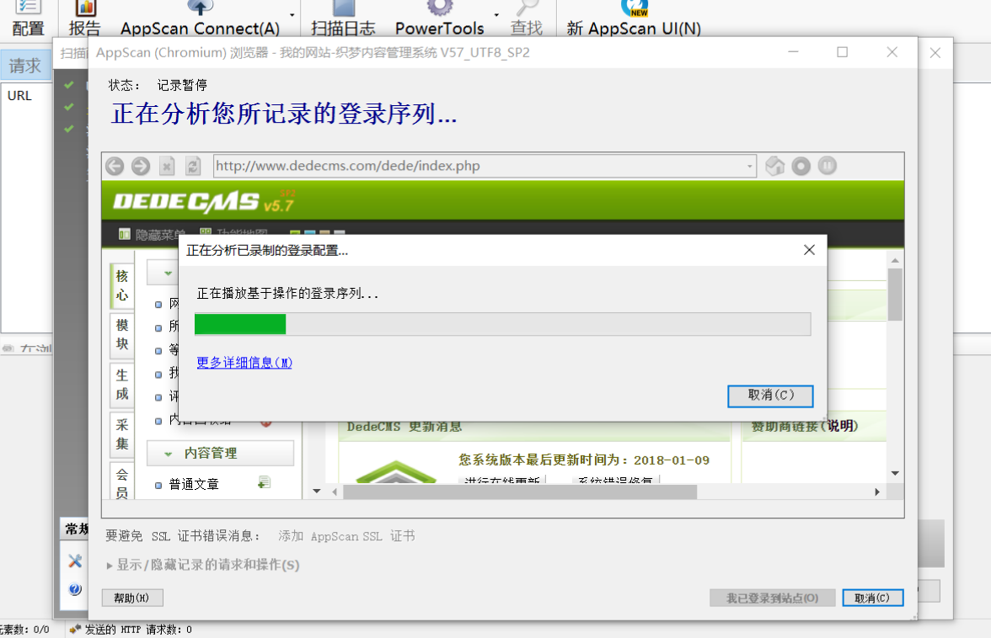This screenshot has width=991, height=638.
Task: Expand 显示/隐藏记录的请求和操作(S)
Action: coord(203,565)
